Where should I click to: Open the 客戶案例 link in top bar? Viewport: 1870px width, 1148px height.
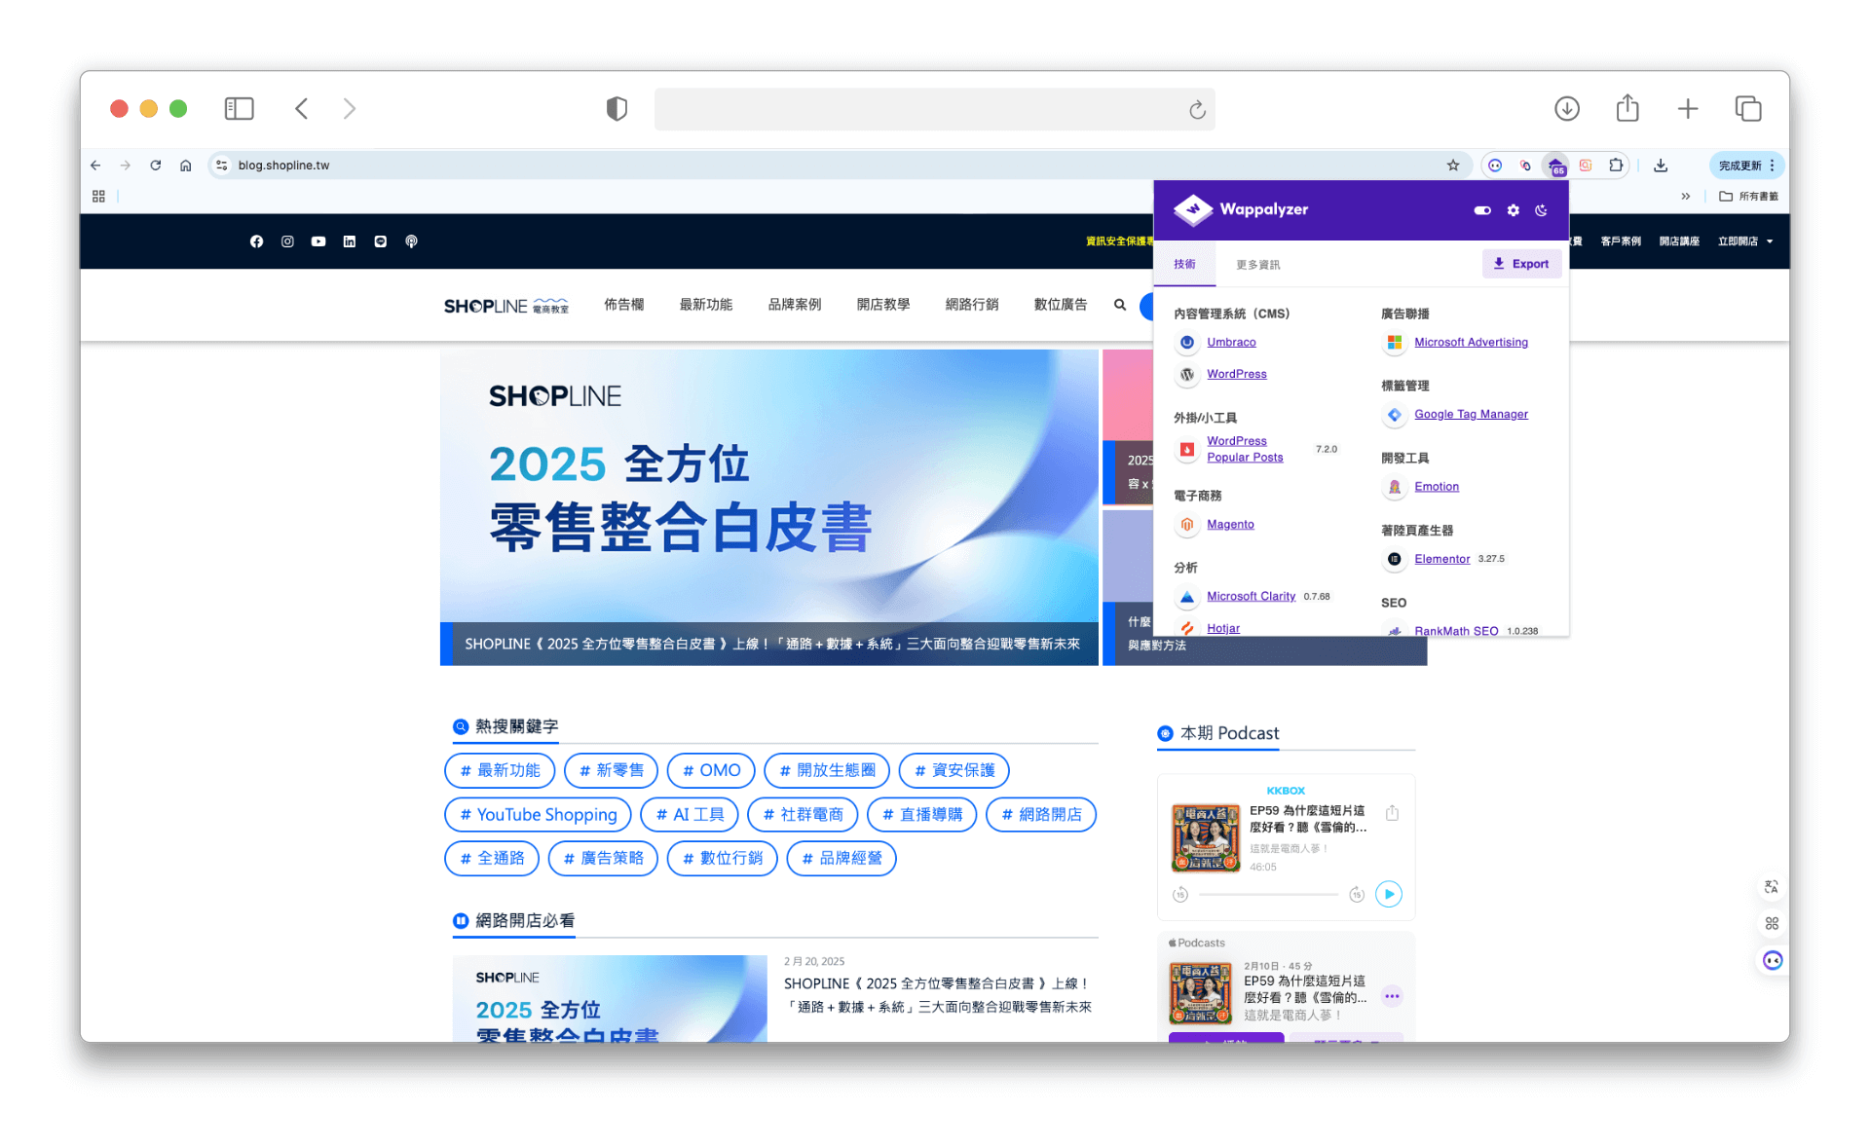1620,241
